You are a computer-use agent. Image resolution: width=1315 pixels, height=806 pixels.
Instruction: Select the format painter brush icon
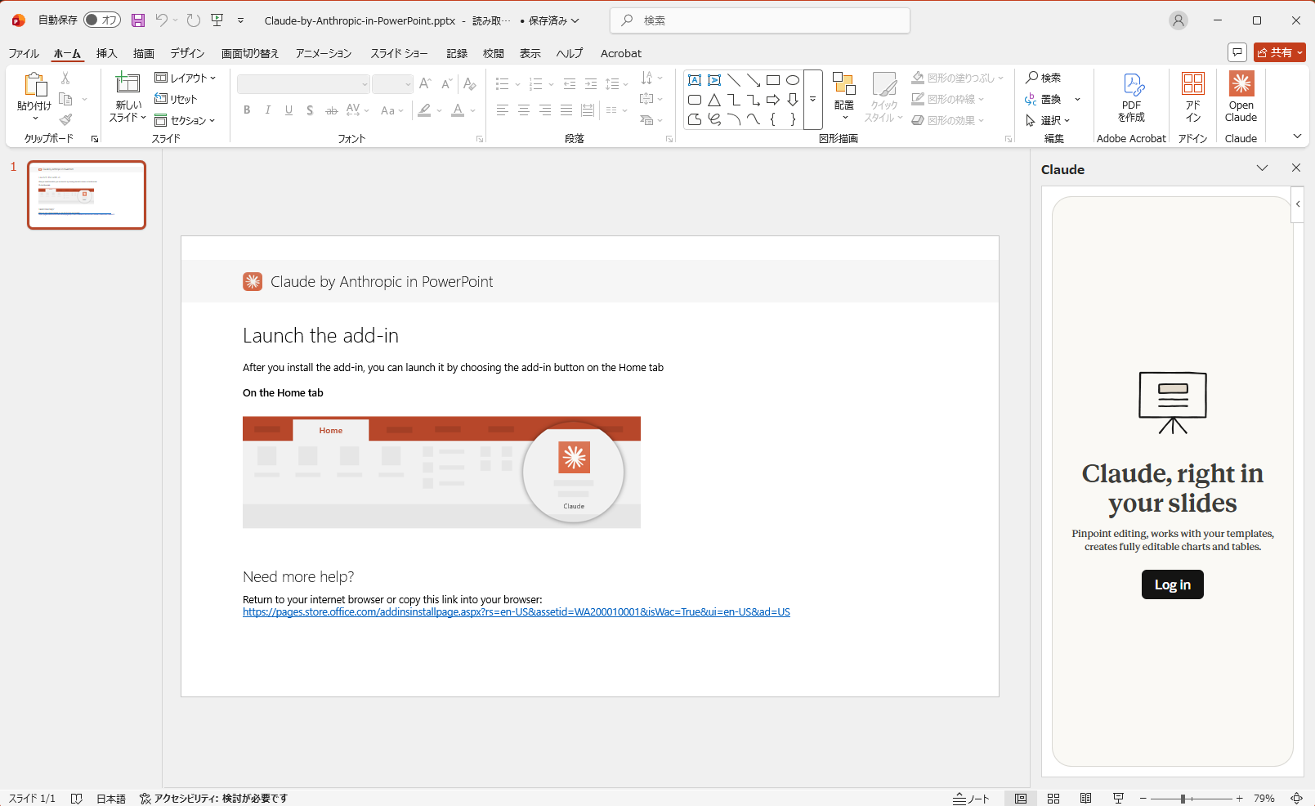[65, 119]
